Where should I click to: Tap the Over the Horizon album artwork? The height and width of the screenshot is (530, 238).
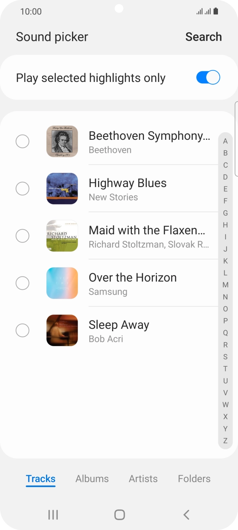point(62,283)
